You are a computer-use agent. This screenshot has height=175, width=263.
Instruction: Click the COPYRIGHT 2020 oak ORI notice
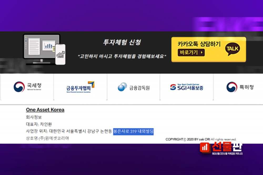(x=201, y=139)
